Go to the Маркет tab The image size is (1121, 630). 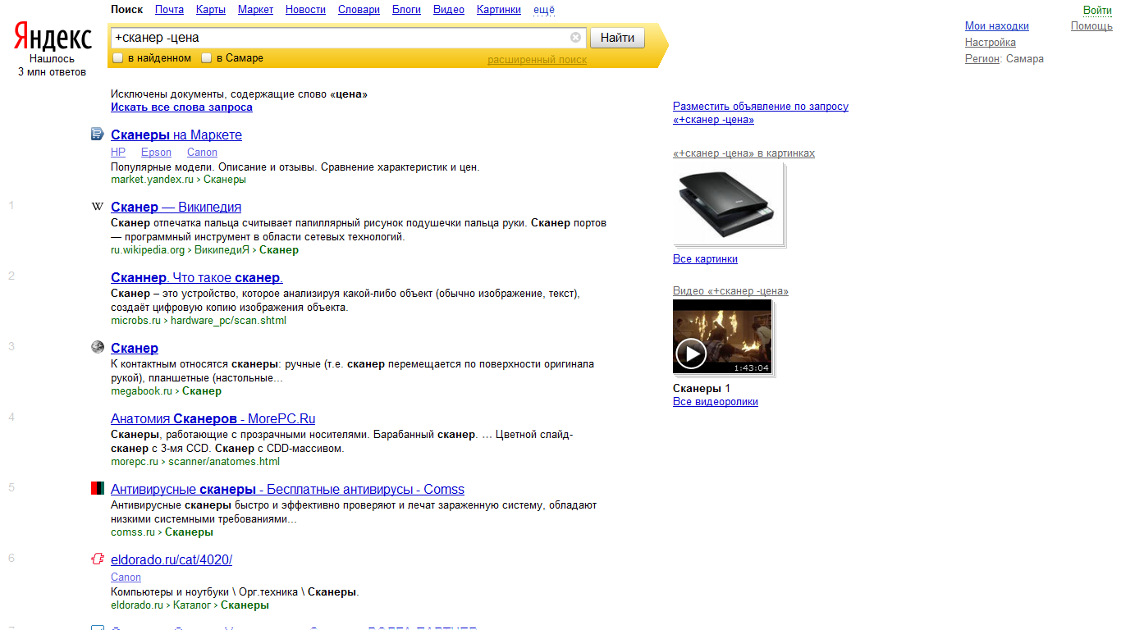pos(256,10)
